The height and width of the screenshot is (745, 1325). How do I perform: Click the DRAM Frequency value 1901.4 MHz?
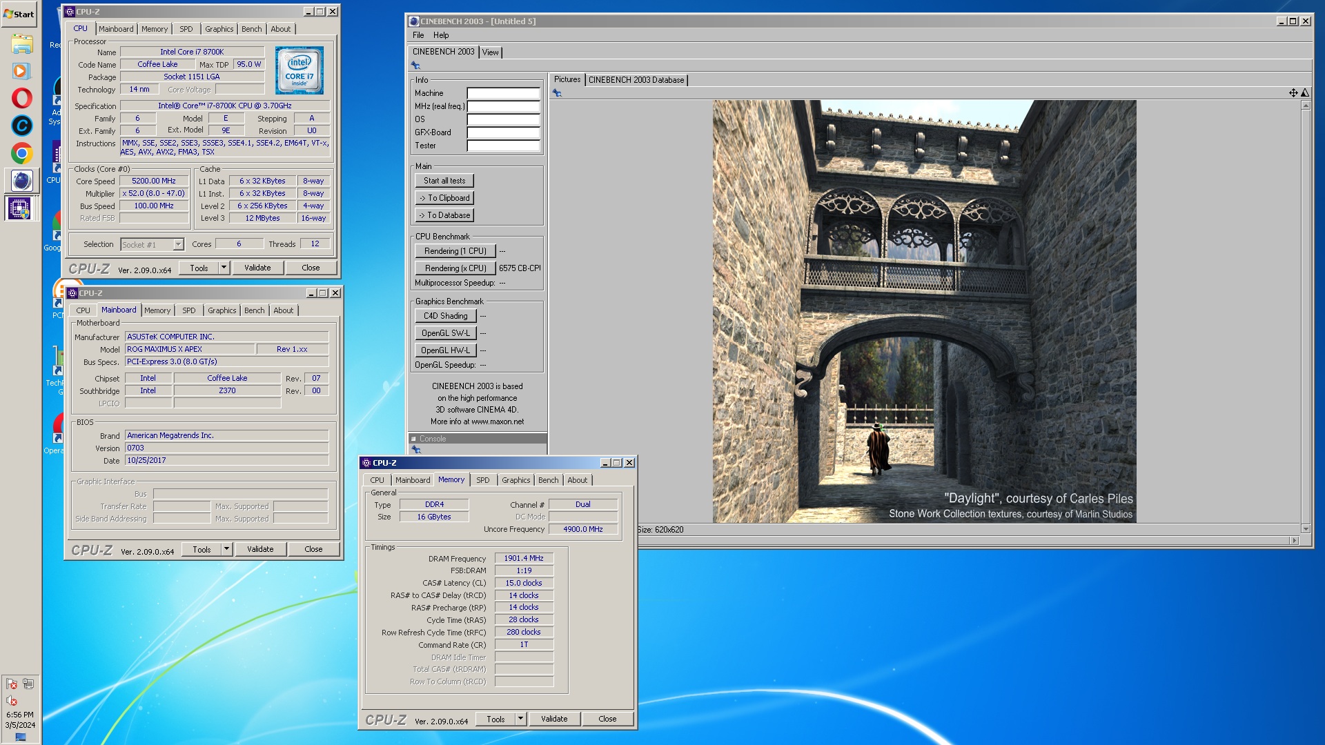tap(524, 559)
